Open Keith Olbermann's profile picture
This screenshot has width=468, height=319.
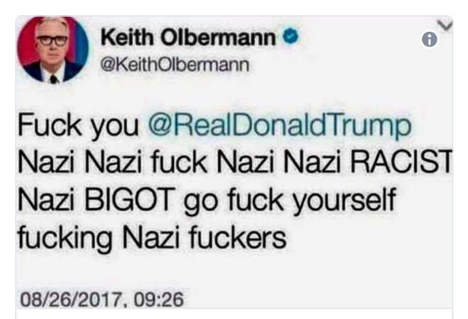53,50
